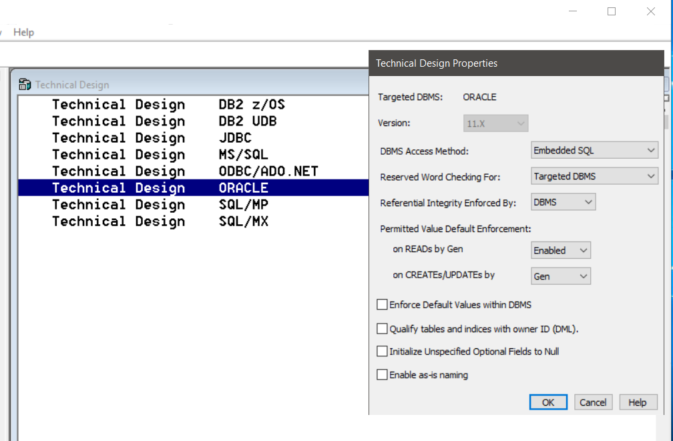Screen dimensions: 673x441
Task: Select Technical Design DB2 z/OS row
Action: point(168,105)
